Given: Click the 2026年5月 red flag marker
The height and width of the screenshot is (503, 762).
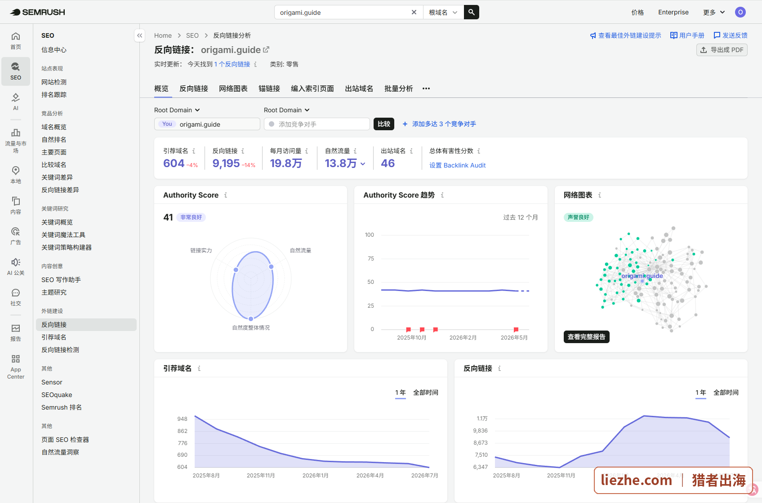Looking at the screenshot, I should pos(516,330).
